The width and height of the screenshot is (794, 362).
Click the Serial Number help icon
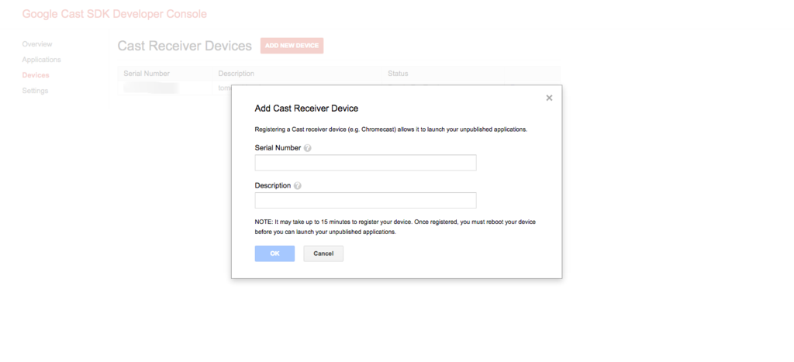click(x=307, y=148)
